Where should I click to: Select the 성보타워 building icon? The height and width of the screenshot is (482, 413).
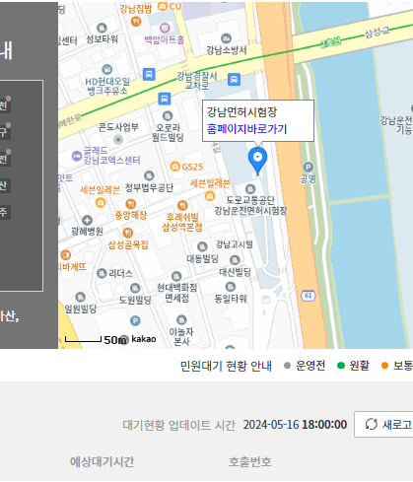[102, 28]
